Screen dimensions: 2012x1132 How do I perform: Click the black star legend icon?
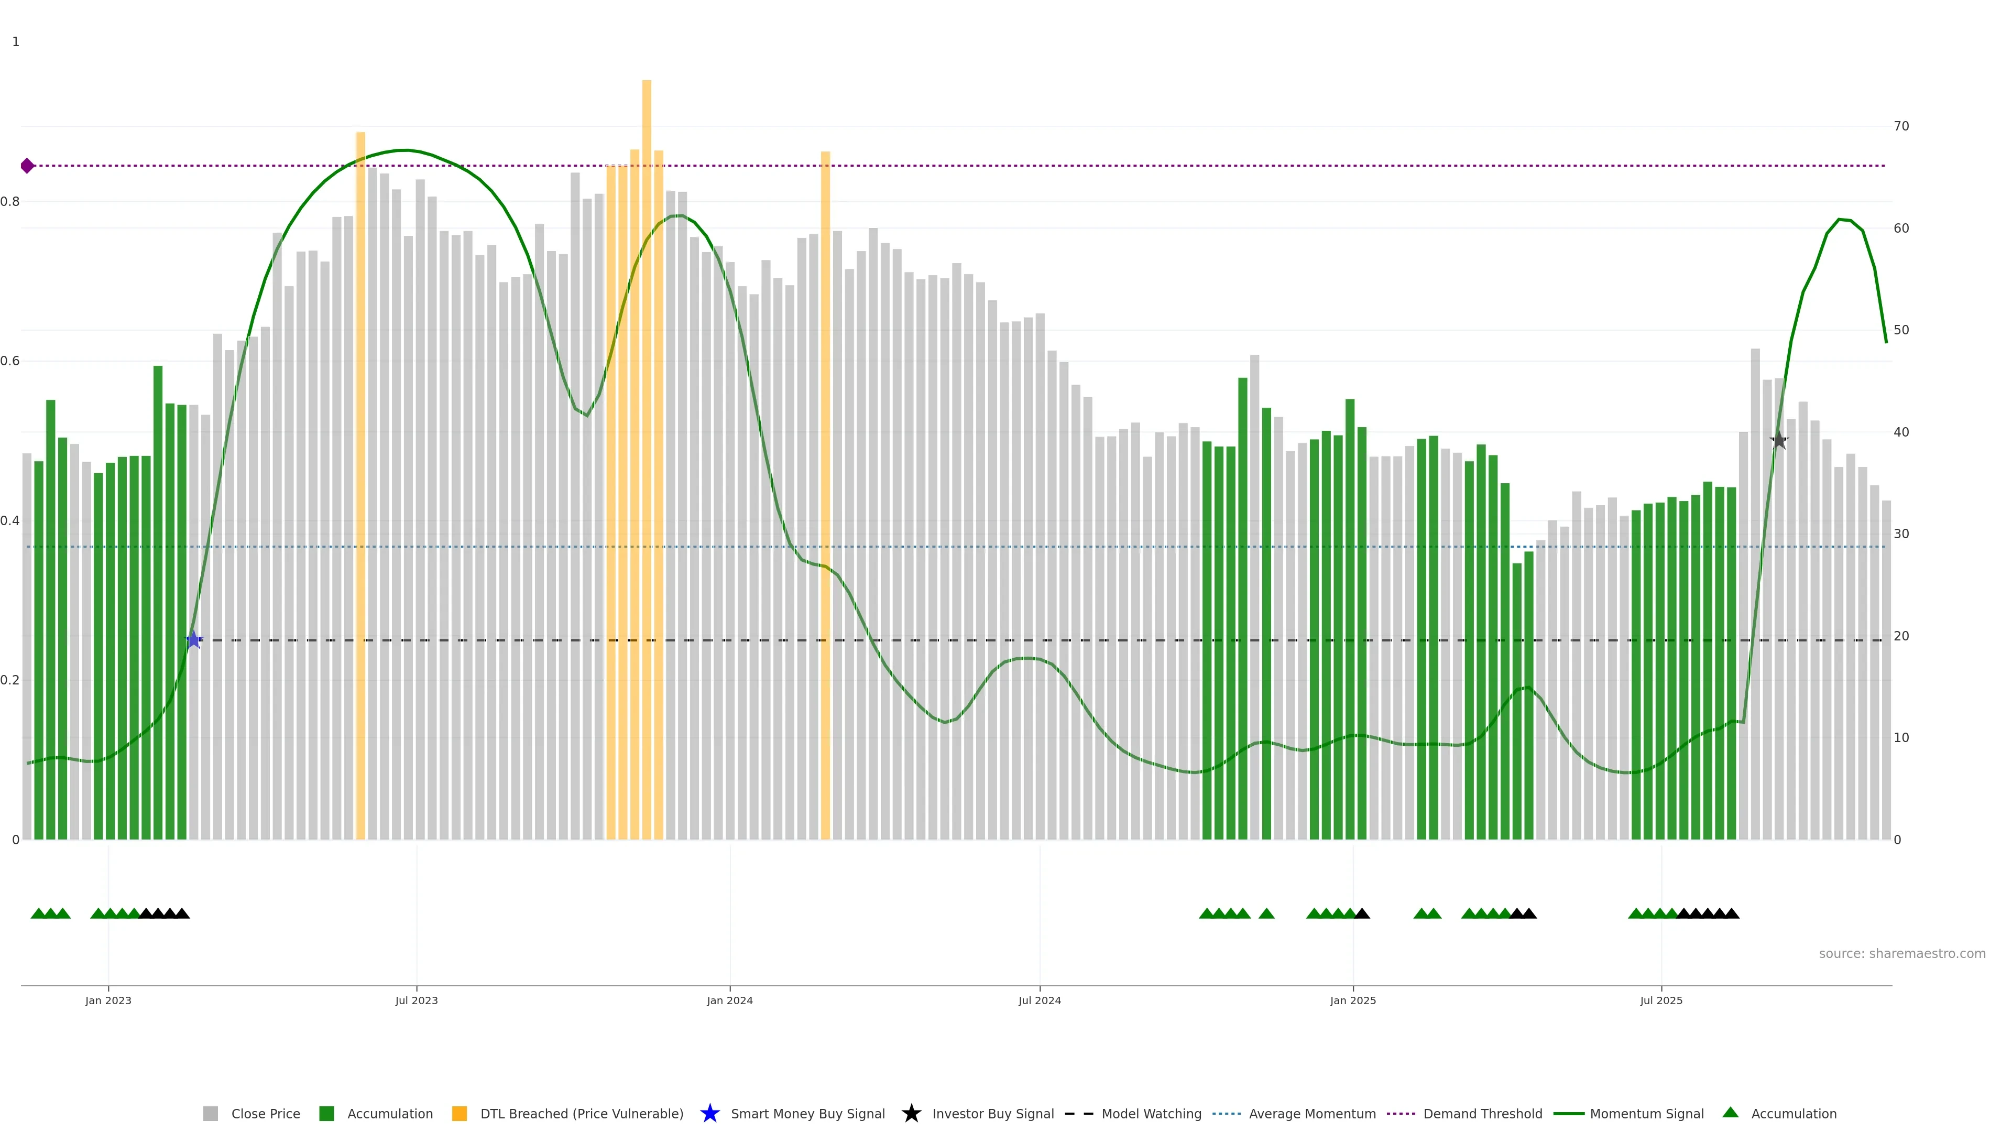point(911,1113)
